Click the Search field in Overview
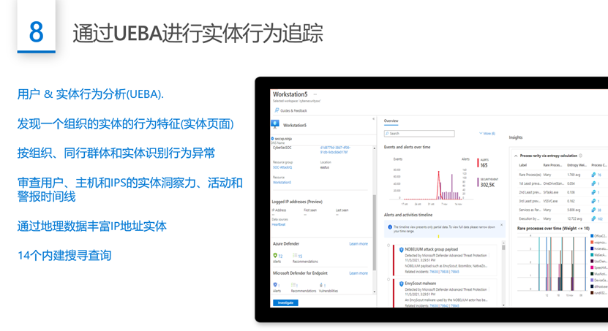This screenshot has width=608, height=331. tap(419, 134)
